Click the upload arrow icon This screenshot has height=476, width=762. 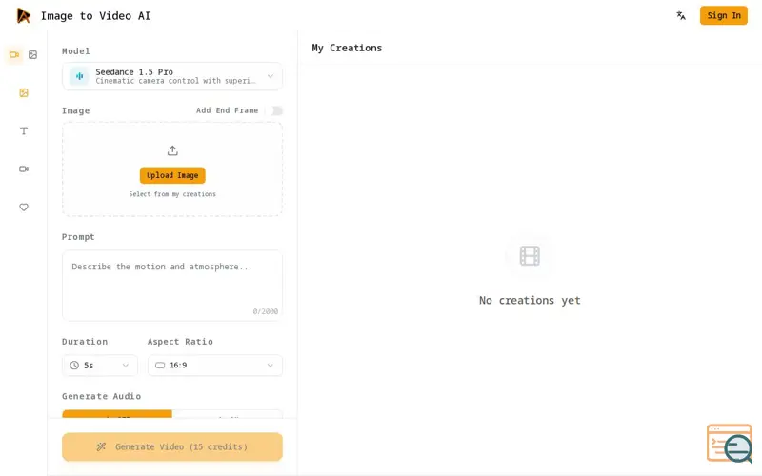coord(172,150)
